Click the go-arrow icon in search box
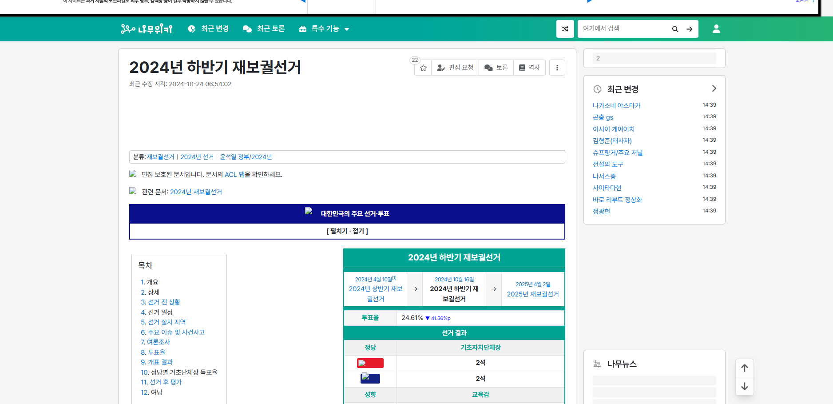The height and width of the screenshot is (404, 833). click(x=690, y=29)
